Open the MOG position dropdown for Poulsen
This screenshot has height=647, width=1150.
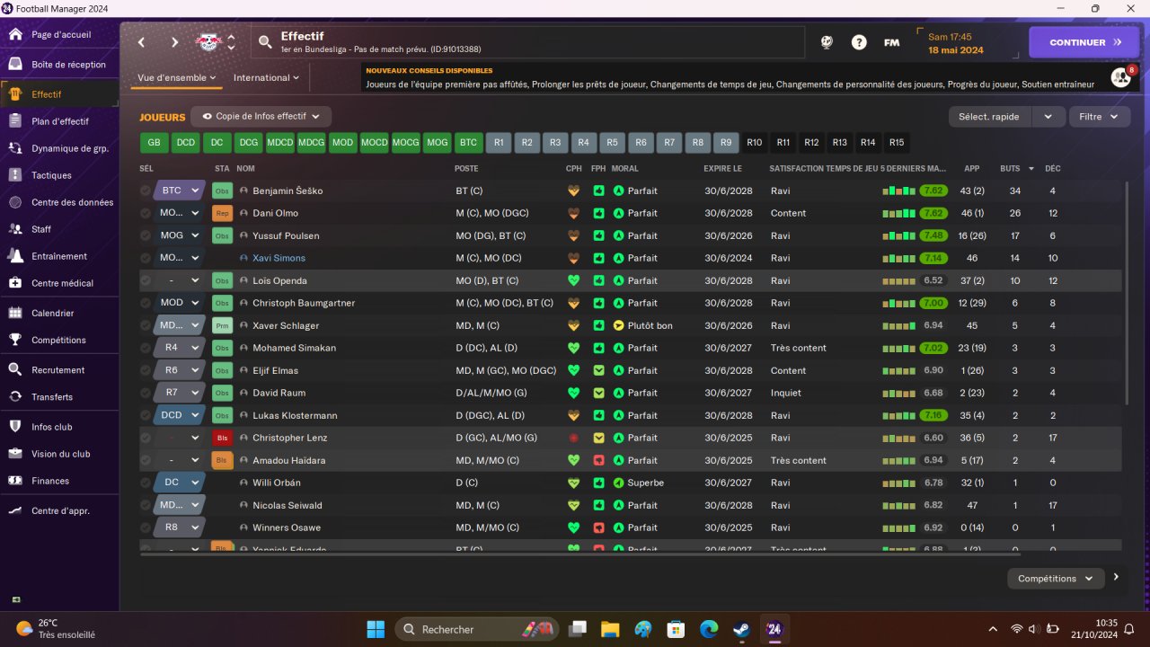pyautogui.click(x=180, y=235)
